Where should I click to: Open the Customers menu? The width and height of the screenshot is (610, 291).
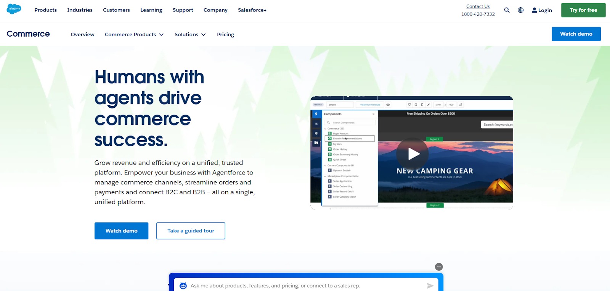[117, 10]
